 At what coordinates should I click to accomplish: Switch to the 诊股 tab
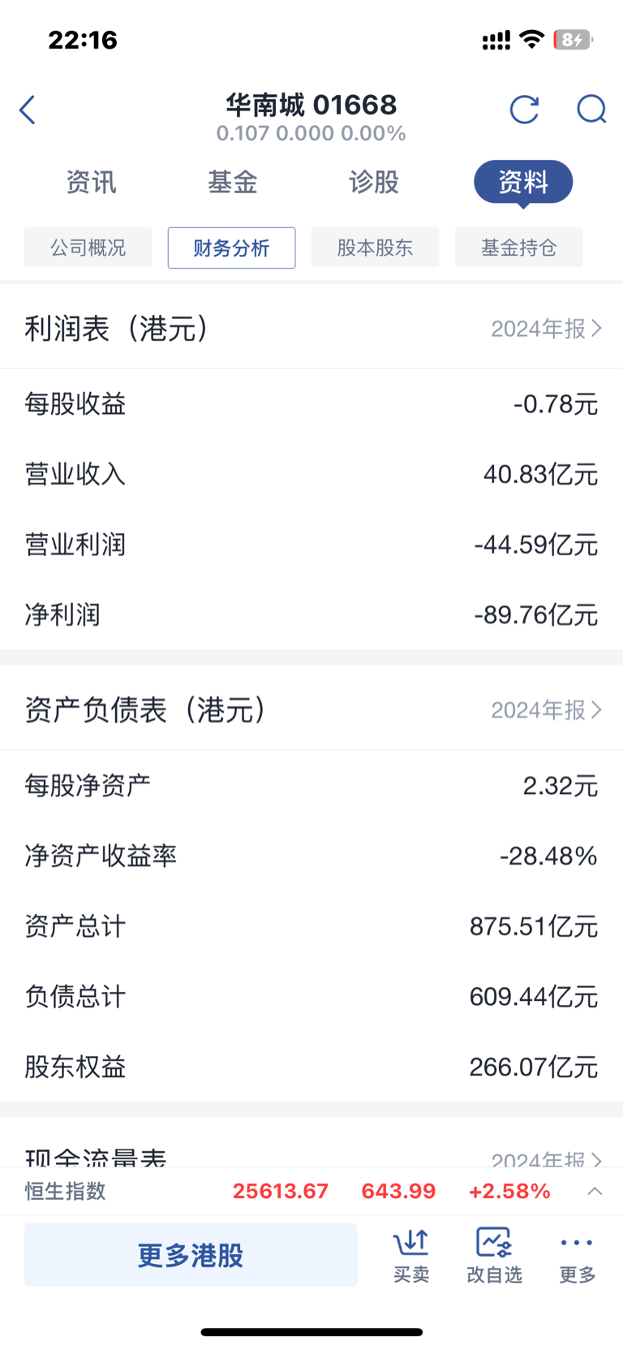click(x=374, y=182)
